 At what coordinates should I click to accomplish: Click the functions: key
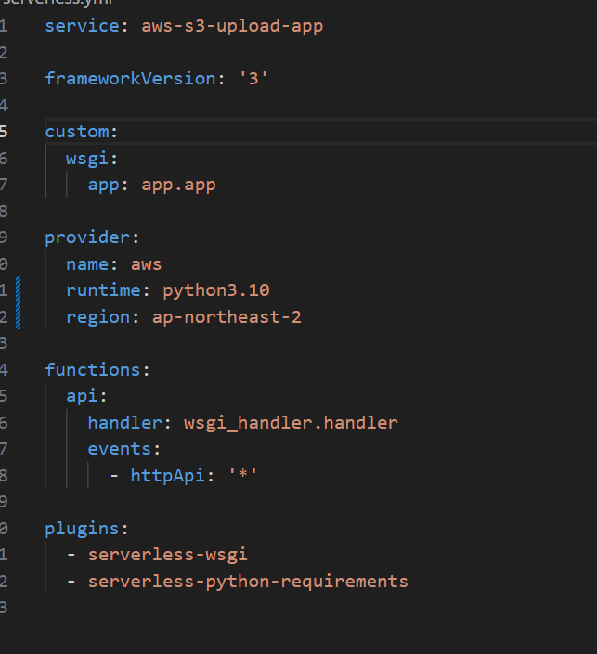tap(97, 370)
